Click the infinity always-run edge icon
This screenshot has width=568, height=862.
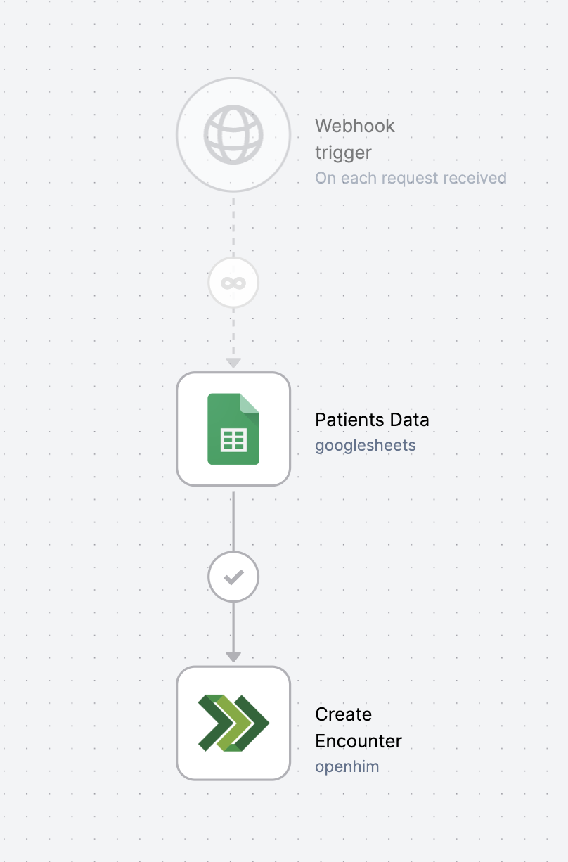click(233, 283)
